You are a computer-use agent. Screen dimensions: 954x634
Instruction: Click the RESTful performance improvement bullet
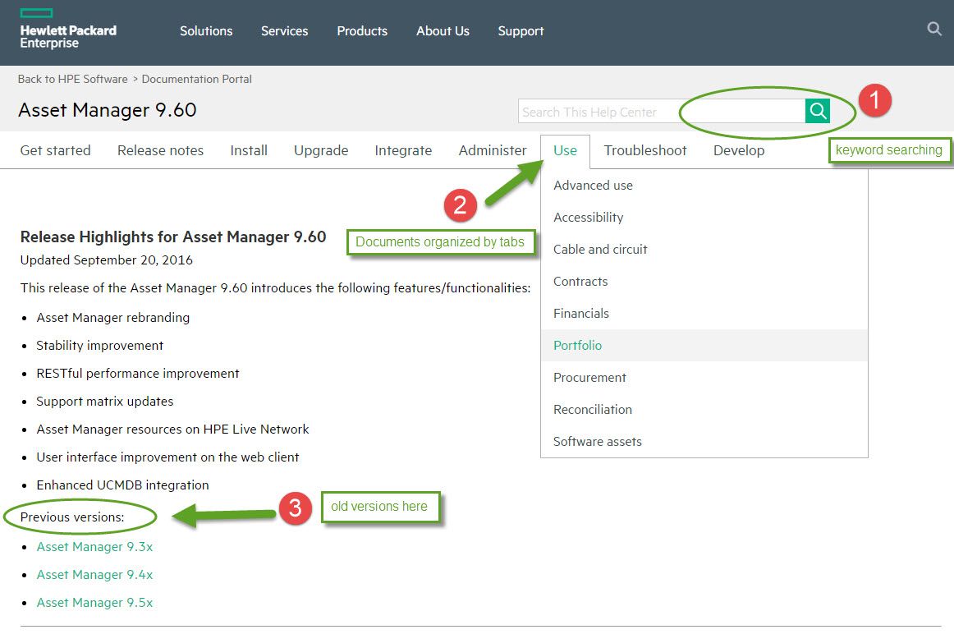[x=138, y=374]
